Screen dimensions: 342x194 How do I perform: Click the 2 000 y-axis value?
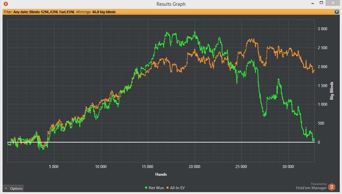click(x=322, y=67)
